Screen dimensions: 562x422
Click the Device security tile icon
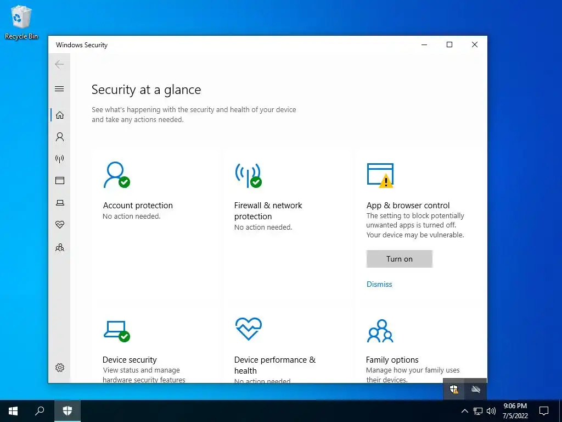coord(117,331)
